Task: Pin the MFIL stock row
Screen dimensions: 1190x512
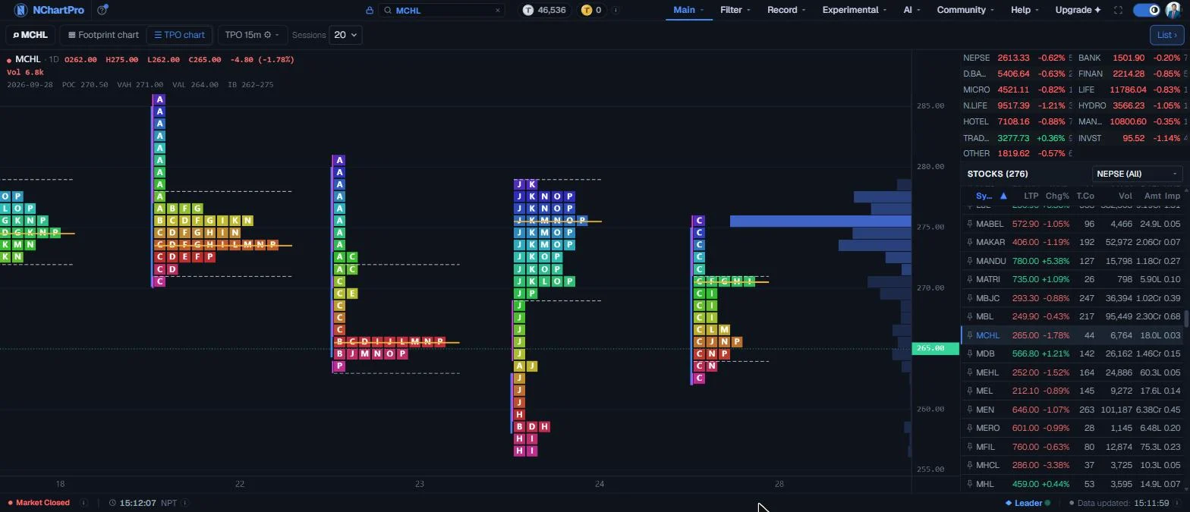Action: 969,447
